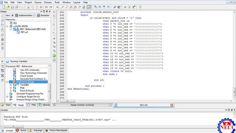Click the Implement Top Module sigma icon
The width and height of the screenshot is (236, 133).
click(129, 7)
